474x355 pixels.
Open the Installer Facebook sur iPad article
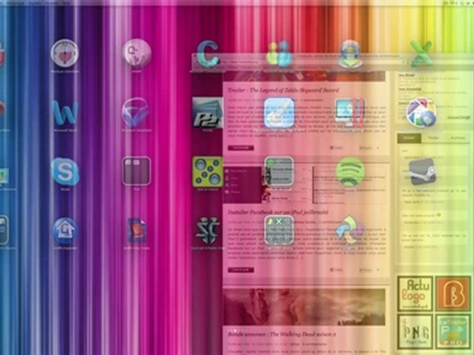click(278, 212)
